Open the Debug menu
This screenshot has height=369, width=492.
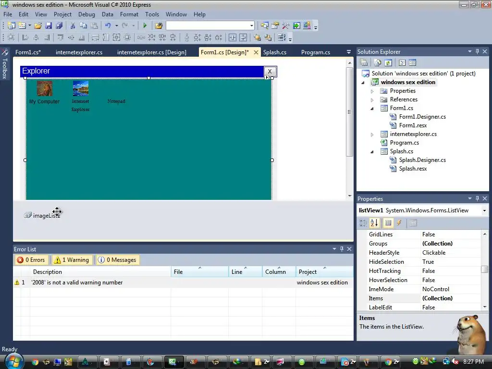click(86, 14)
